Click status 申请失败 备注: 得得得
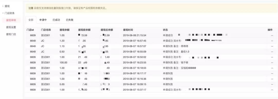 point(176,46)
